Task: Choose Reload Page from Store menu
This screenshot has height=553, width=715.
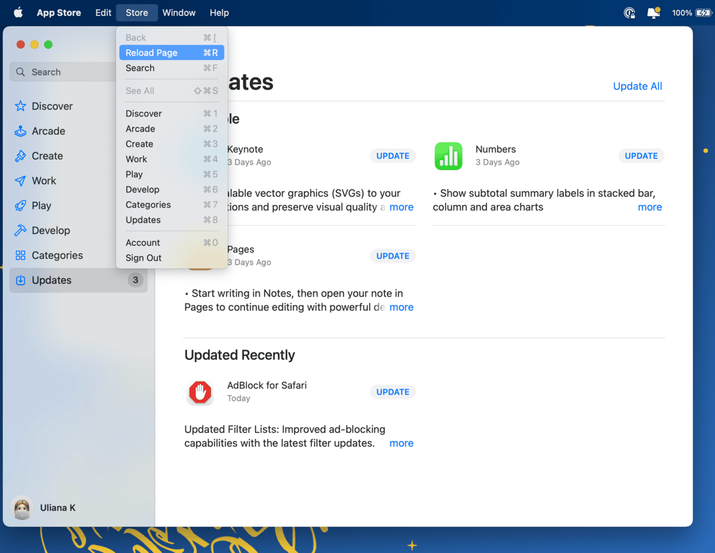Action: 172,52
